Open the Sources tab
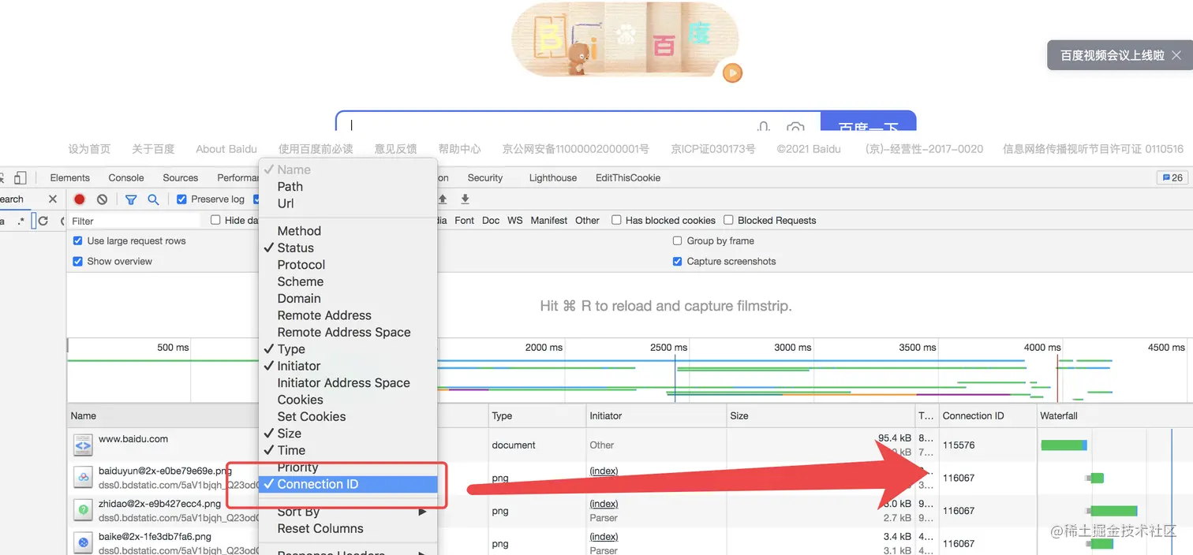The width and height of the screenshot is (1193, 555). pos(181,178)
